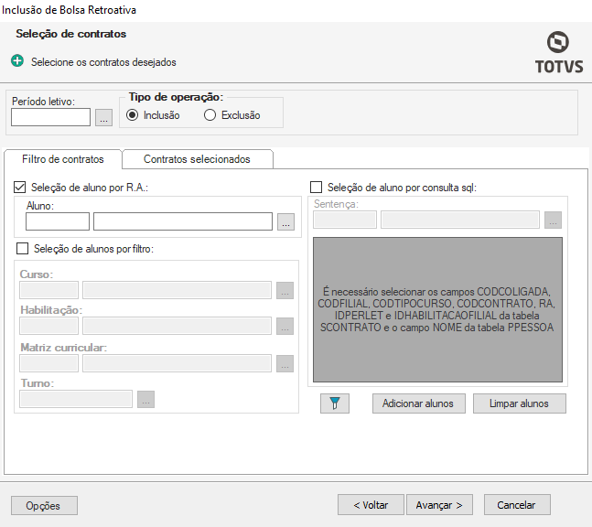This screenshot has width=592, height=527.
Task: Enable Seleção de aluno por consulta sql
Action: (317, 188)
